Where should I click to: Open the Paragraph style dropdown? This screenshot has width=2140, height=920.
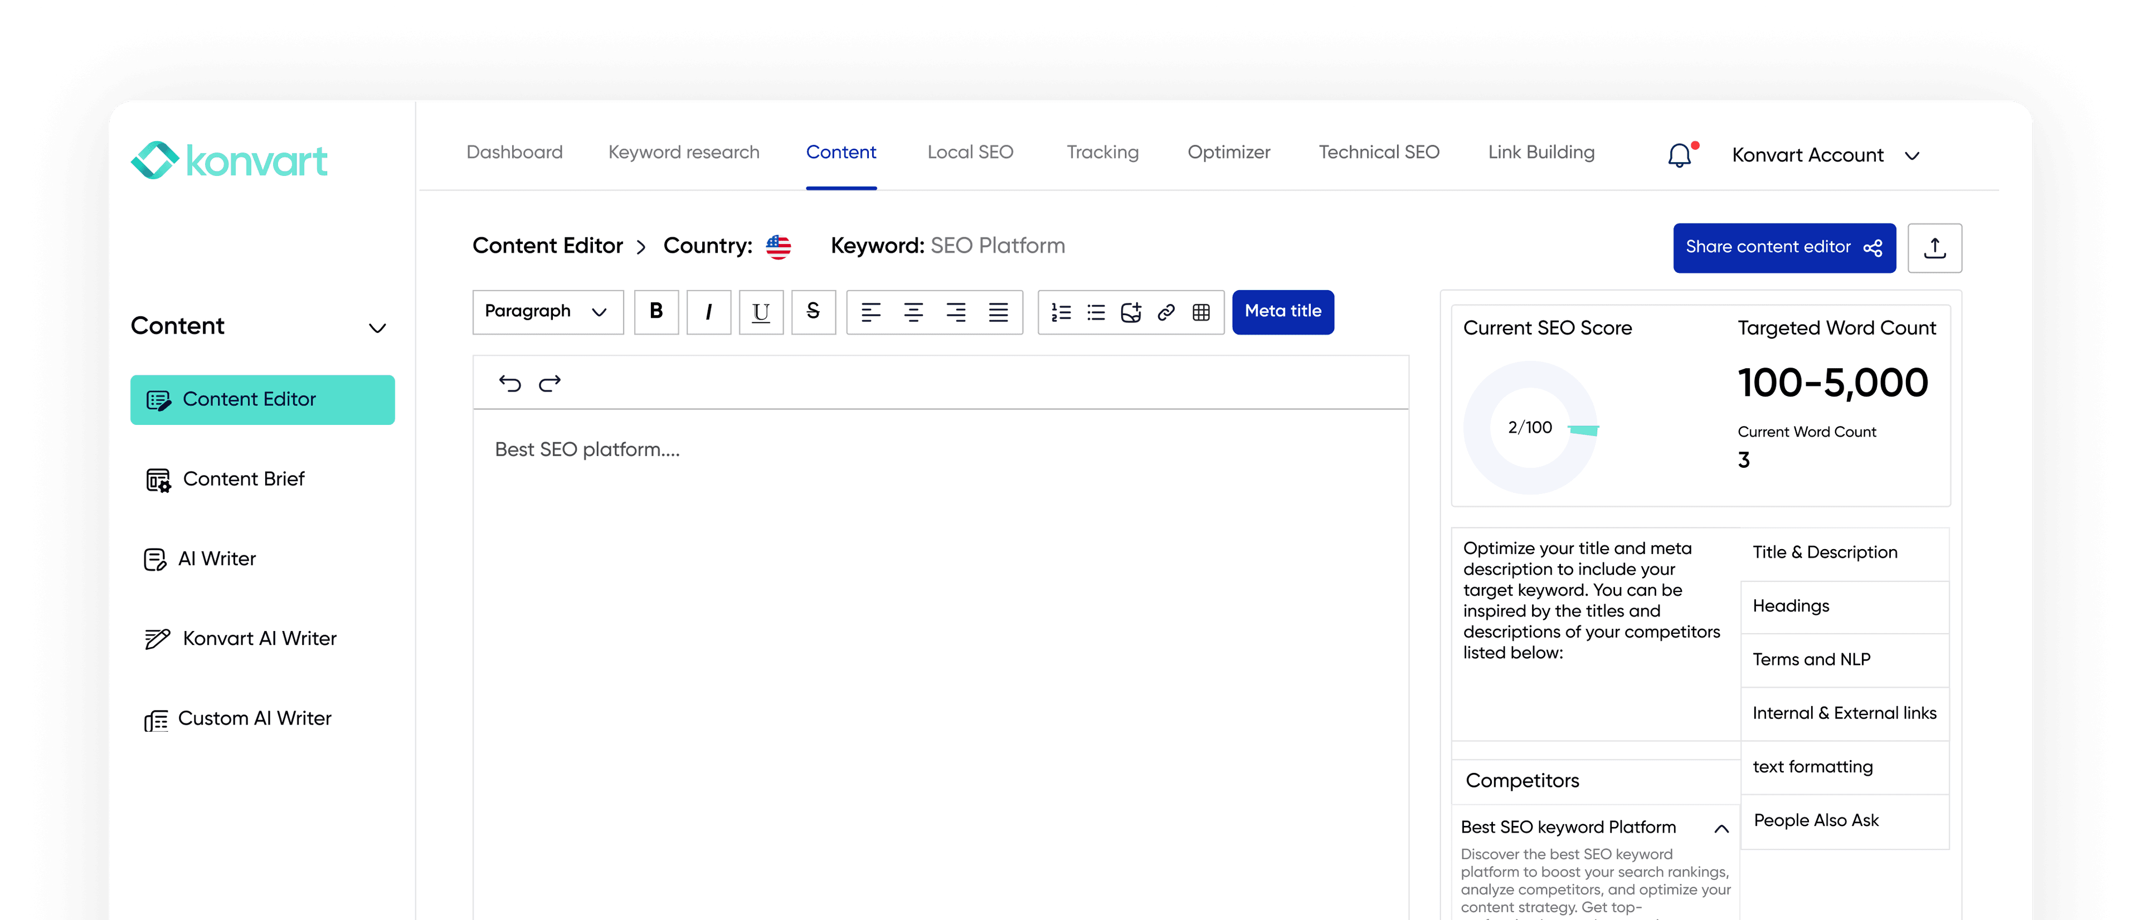(547, 312)
